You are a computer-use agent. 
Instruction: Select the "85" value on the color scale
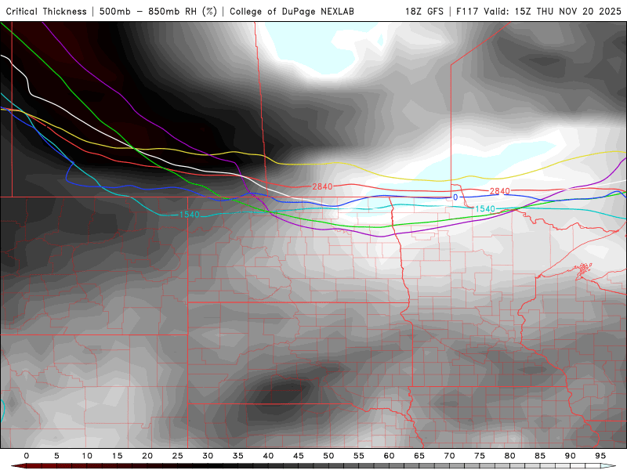[540, 456]
